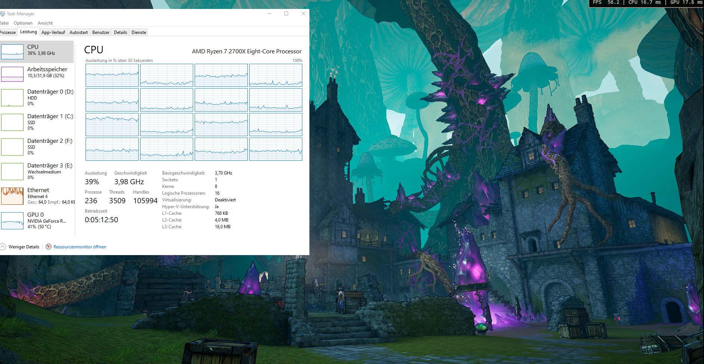Select CPU in the performance sidebar
Viewport: 704px width, 364px height.
[37, 51]
